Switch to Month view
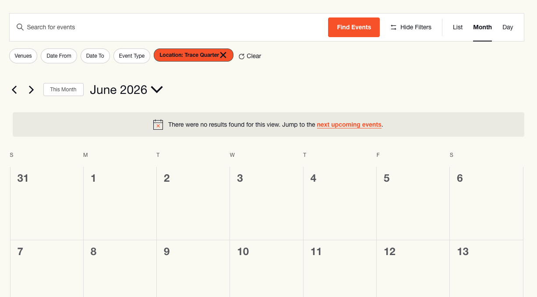This screenshot has width=537, height=297. pos(482,27)
